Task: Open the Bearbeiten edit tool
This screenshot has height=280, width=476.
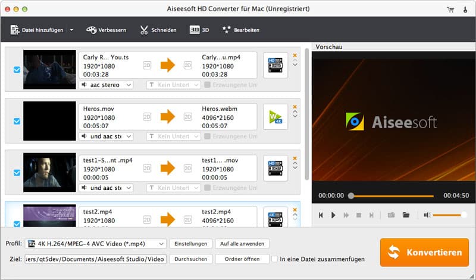Action: (x=241, y=30)
